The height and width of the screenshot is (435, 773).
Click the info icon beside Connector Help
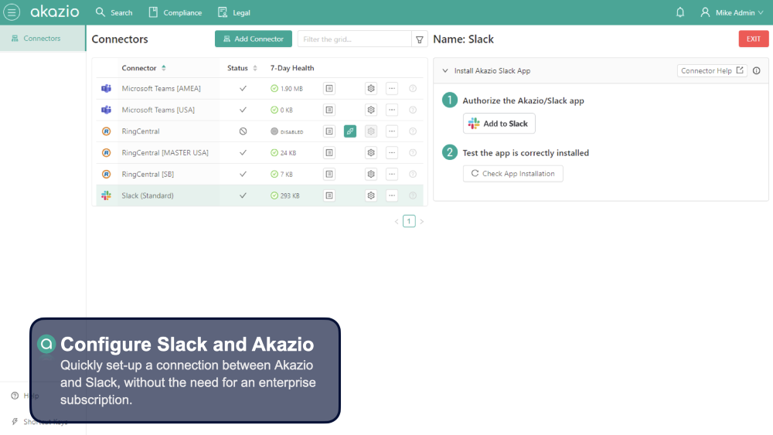tap(756, 70)
